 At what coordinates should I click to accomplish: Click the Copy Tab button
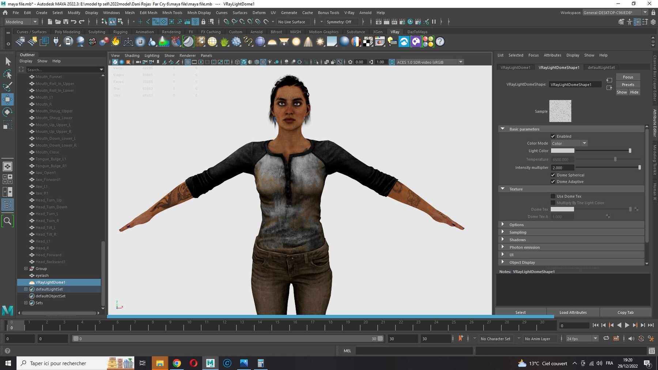(x=625, y=312)
